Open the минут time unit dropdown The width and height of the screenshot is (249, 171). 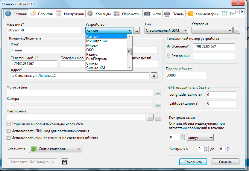[200, 138]
